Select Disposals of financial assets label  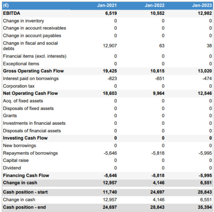click(32, 131)
